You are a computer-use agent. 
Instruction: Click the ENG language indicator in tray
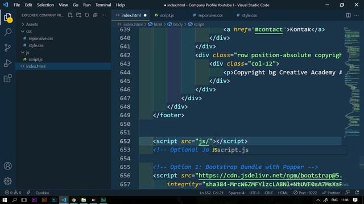point(334,200)
